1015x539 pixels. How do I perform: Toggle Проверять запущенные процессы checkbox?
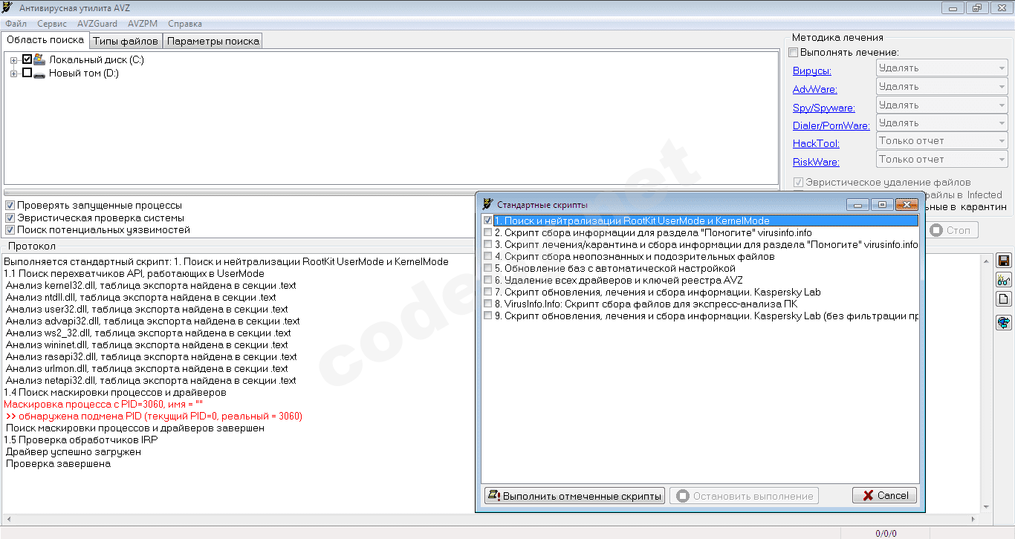[x=10, y=206]
